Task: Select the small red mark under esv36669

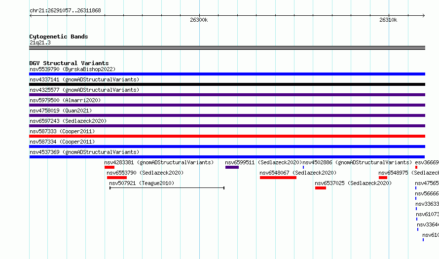Action: pos(416,167)
